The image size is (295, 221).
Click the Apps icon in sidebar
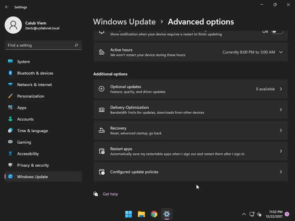[x=10, y=107]
